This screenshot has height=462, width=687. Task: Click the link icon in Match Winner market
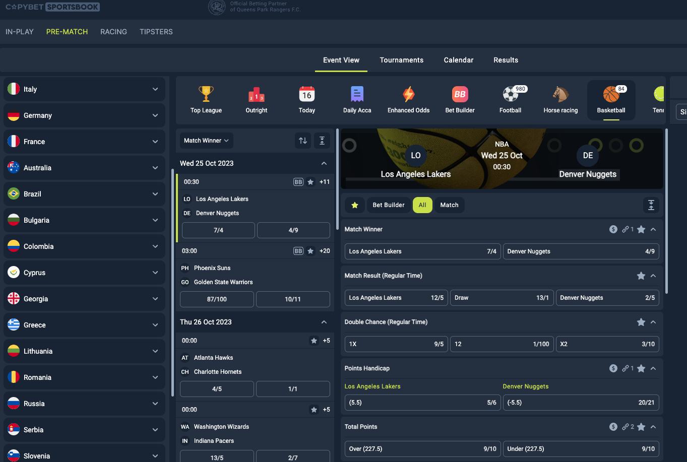point(626,229)
